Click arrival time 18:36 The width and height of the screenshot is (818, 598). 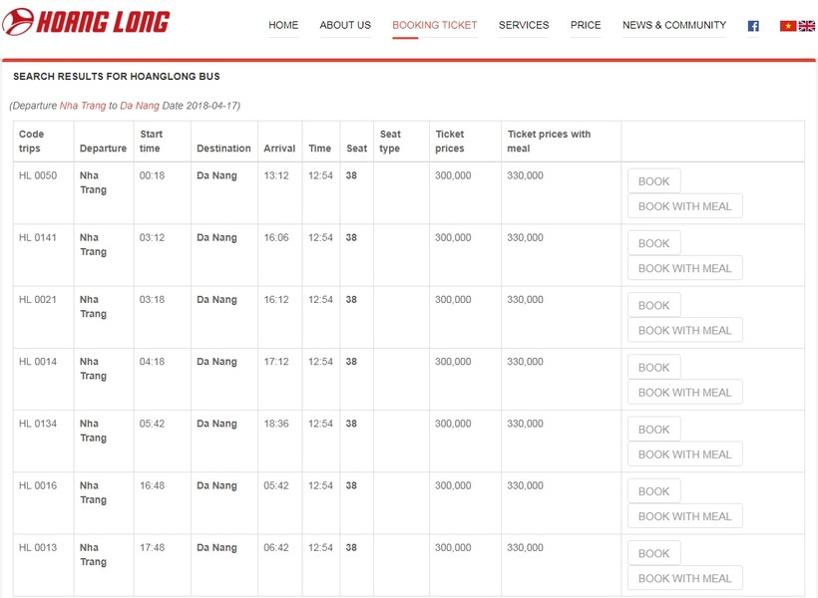click(276, 424)
